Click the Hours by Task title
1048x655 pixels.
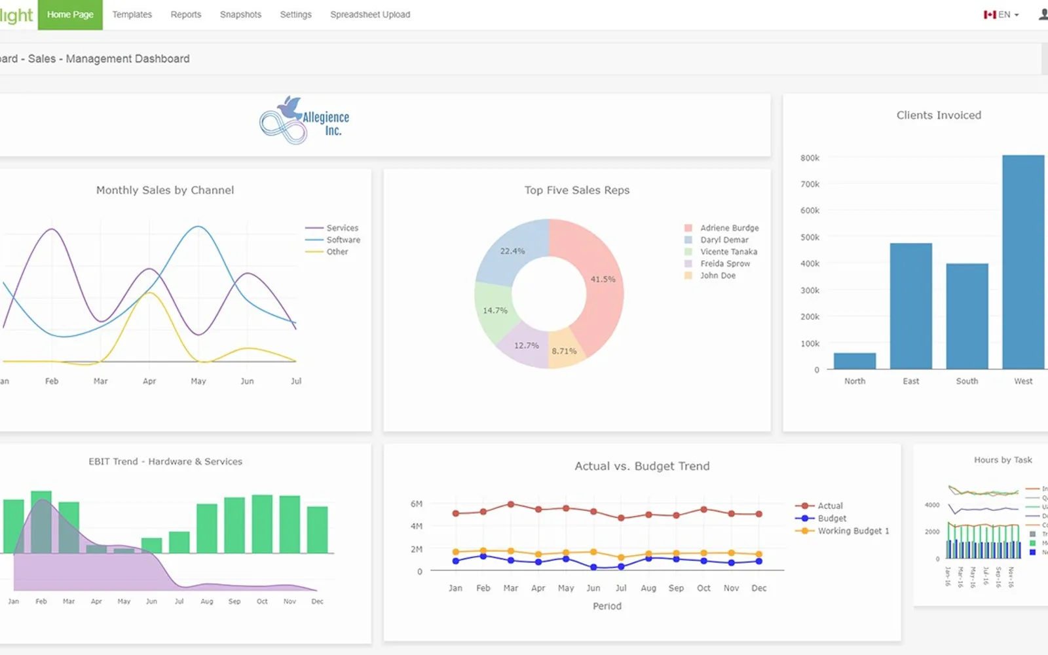click(1003, 460)
